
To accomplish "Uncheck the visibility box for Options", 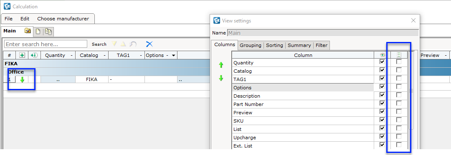I will tap(382, 87).
